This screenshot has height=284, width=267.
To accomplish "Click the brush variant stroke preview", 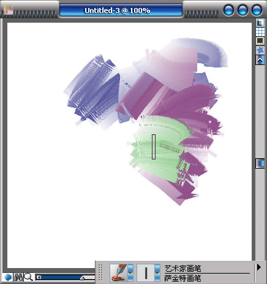I will coord(146,273).
